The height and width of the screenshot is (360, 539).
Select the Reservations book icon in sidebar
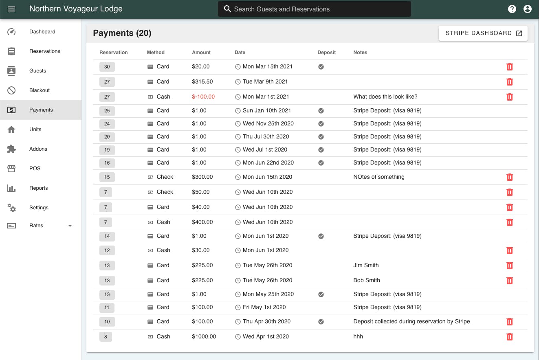click(11, 51)
